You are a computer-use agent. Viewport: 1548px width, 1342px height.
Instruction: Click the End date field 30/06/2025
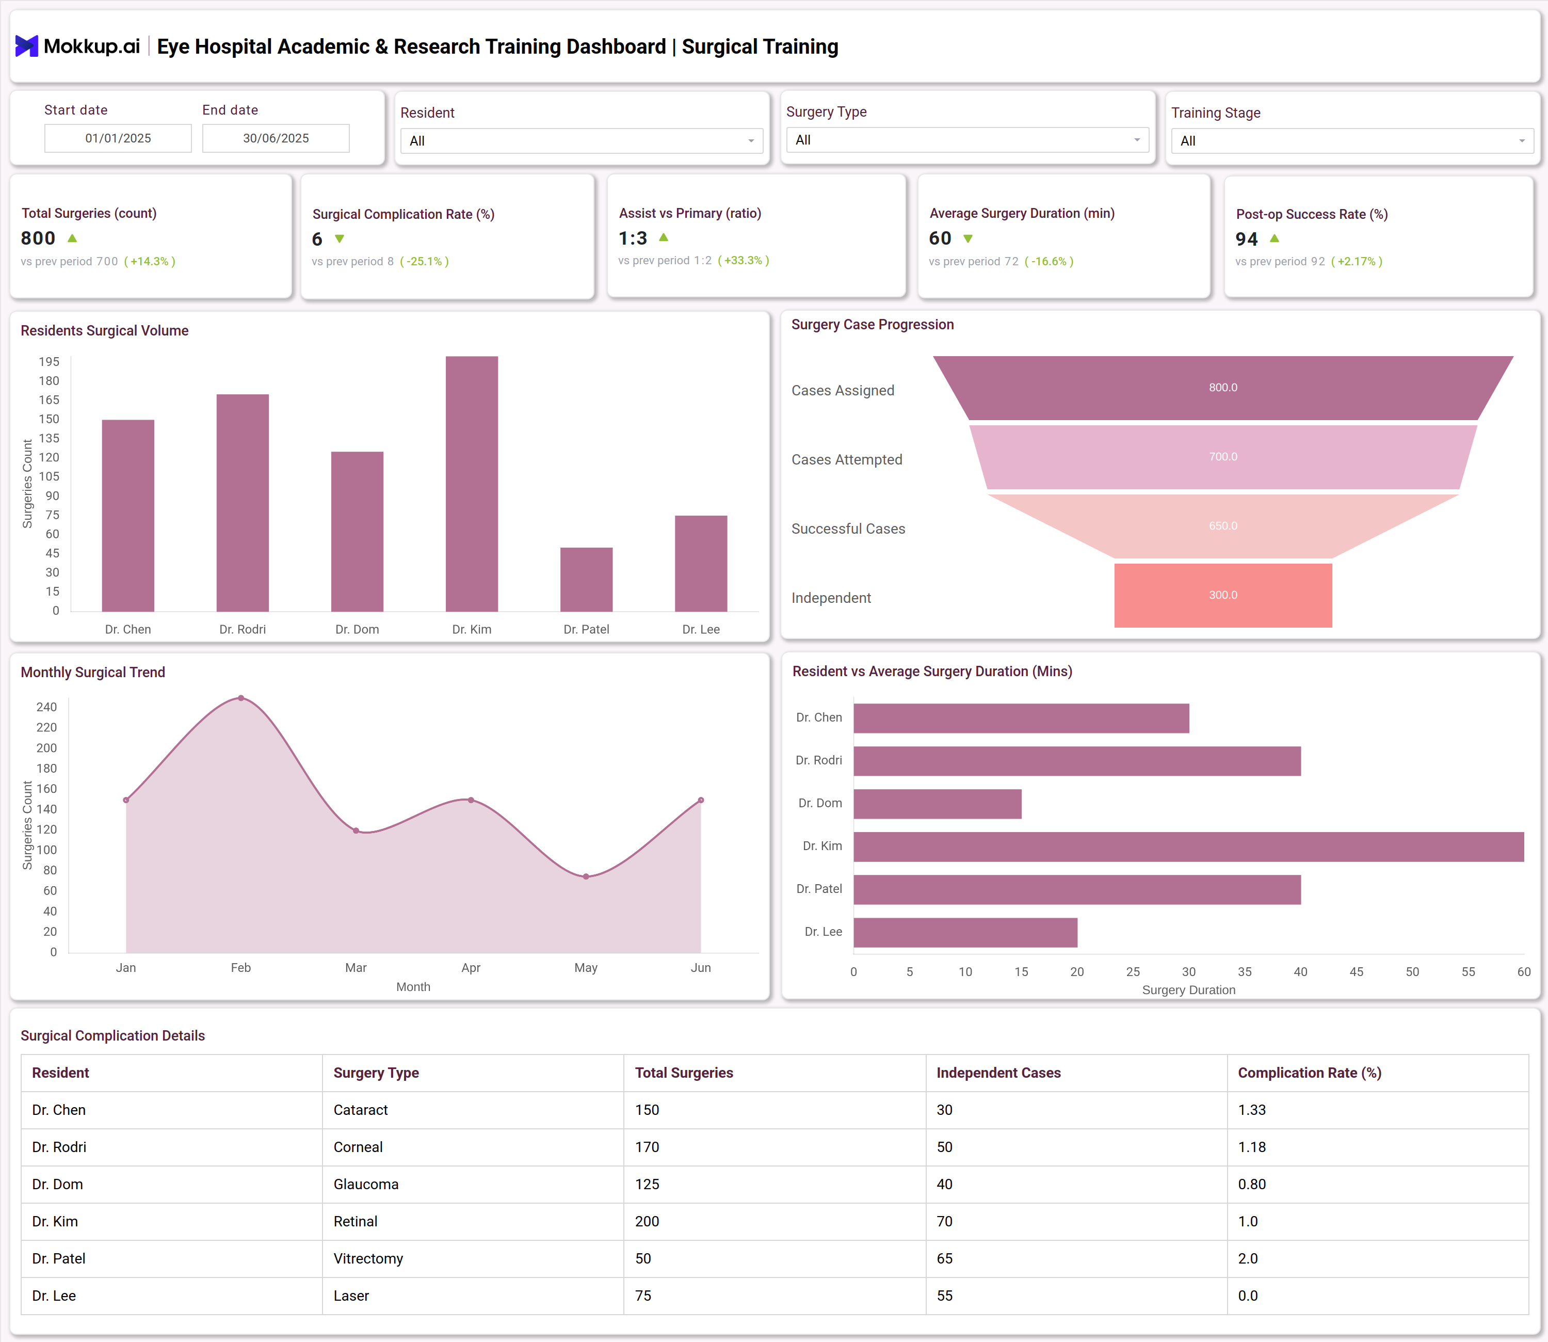(x=276, y=138)
